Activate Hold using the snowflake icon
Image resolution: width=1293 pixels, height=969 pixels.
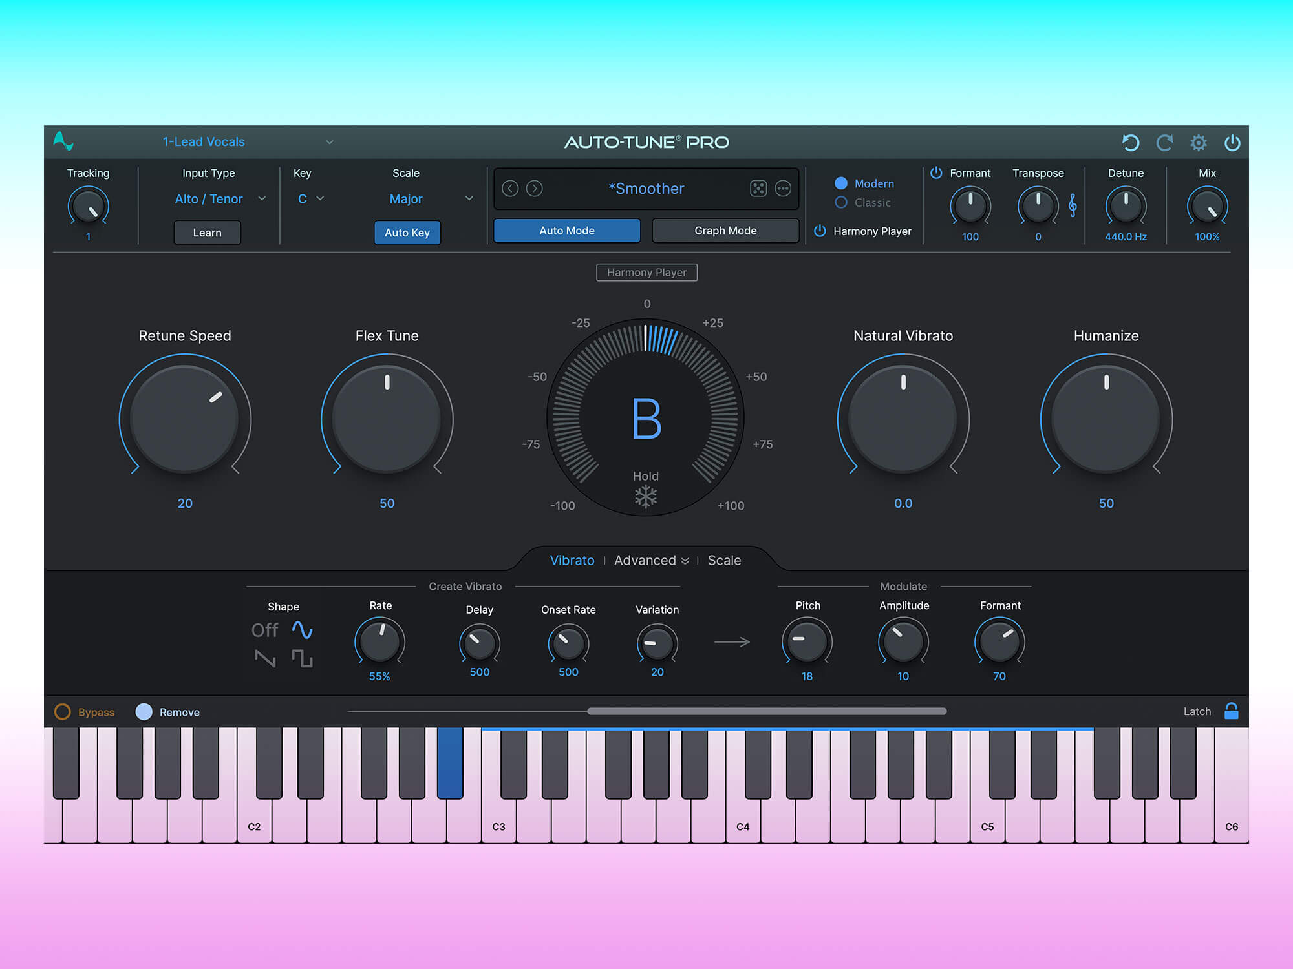pyautogui.click(x=646, y=497)
